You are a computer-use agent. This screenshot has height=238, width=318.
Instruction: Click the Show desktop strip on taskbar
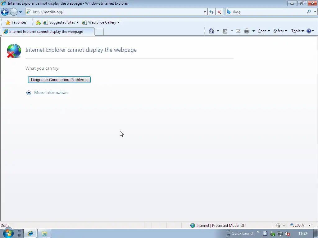(x=316, y=234)
